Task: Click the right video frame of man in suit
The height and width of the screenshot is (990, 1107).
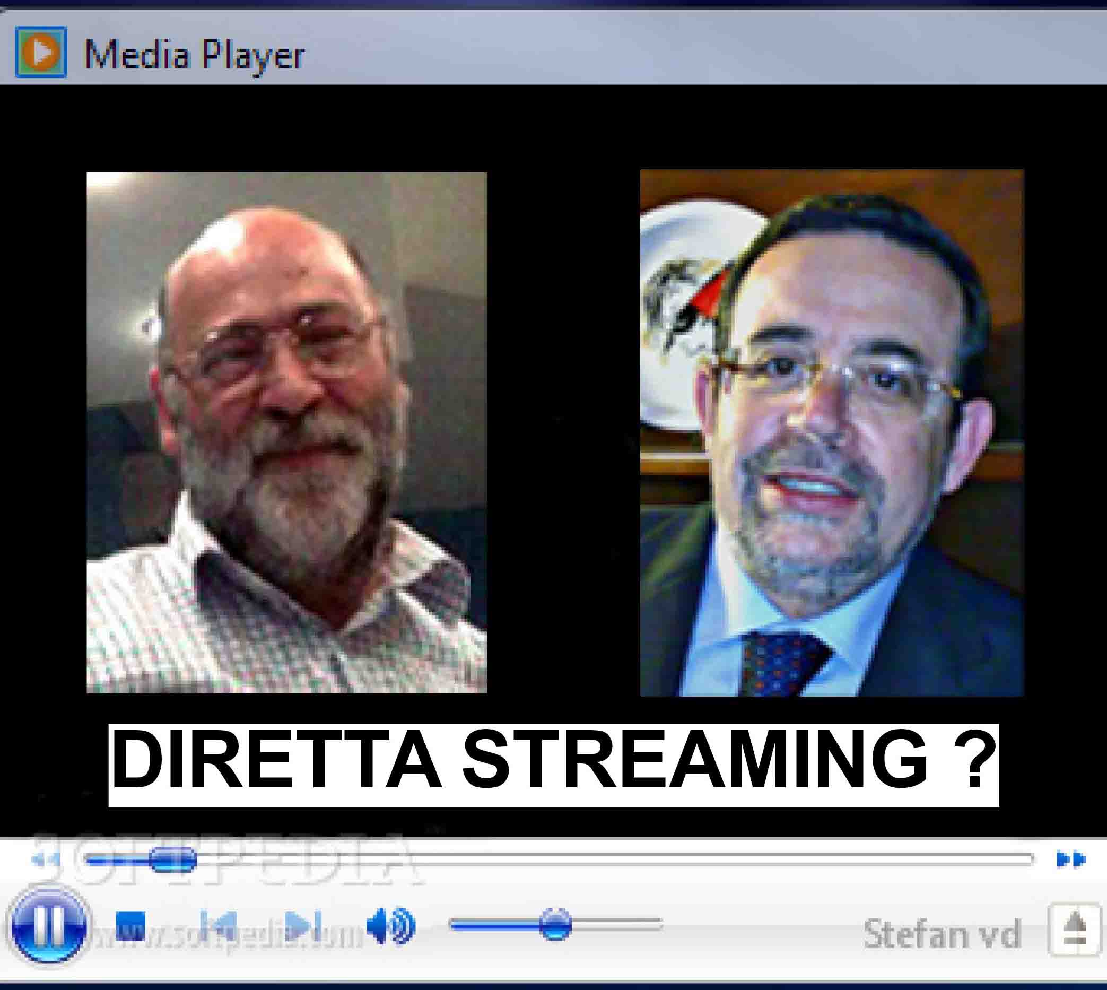Action: [832, 433]
